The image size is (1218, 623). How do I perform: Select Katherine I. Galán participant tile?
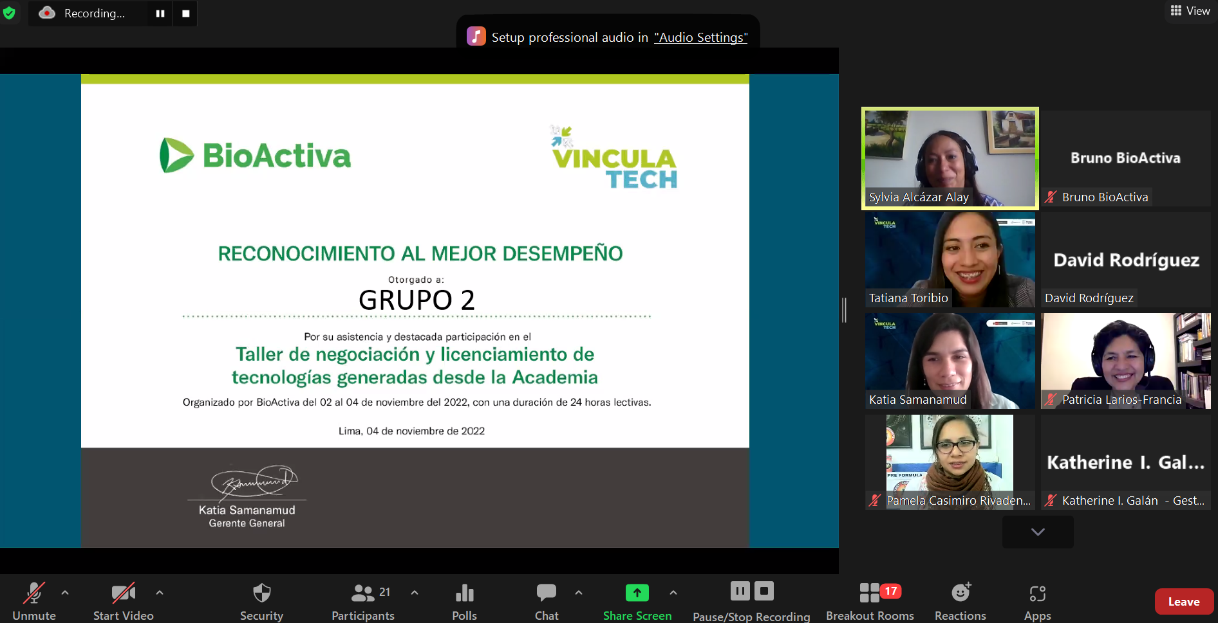(1126, 462)
